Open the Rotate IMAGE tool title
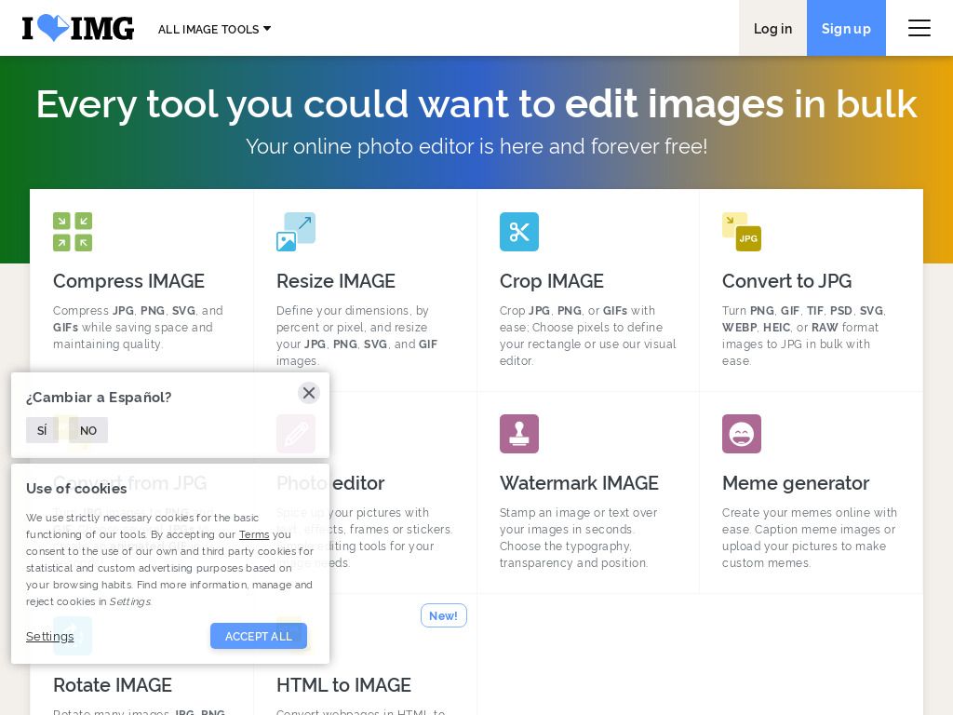This screenshot has width=953, height=715. click(113, 684)
